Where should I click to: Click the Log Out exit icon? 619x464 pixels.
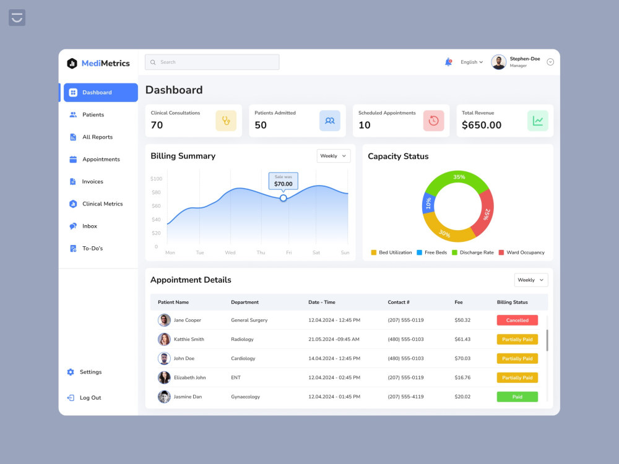tap(71, 398)
